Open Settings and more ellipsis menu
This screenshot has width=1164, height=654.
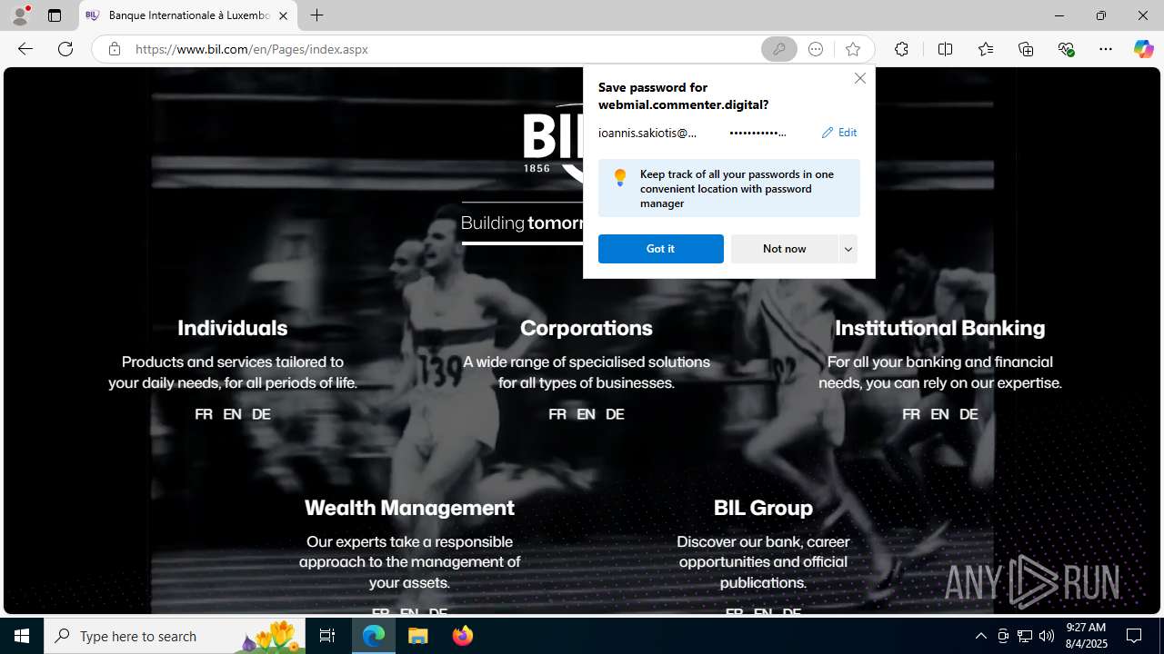(x=1106, y=49)
